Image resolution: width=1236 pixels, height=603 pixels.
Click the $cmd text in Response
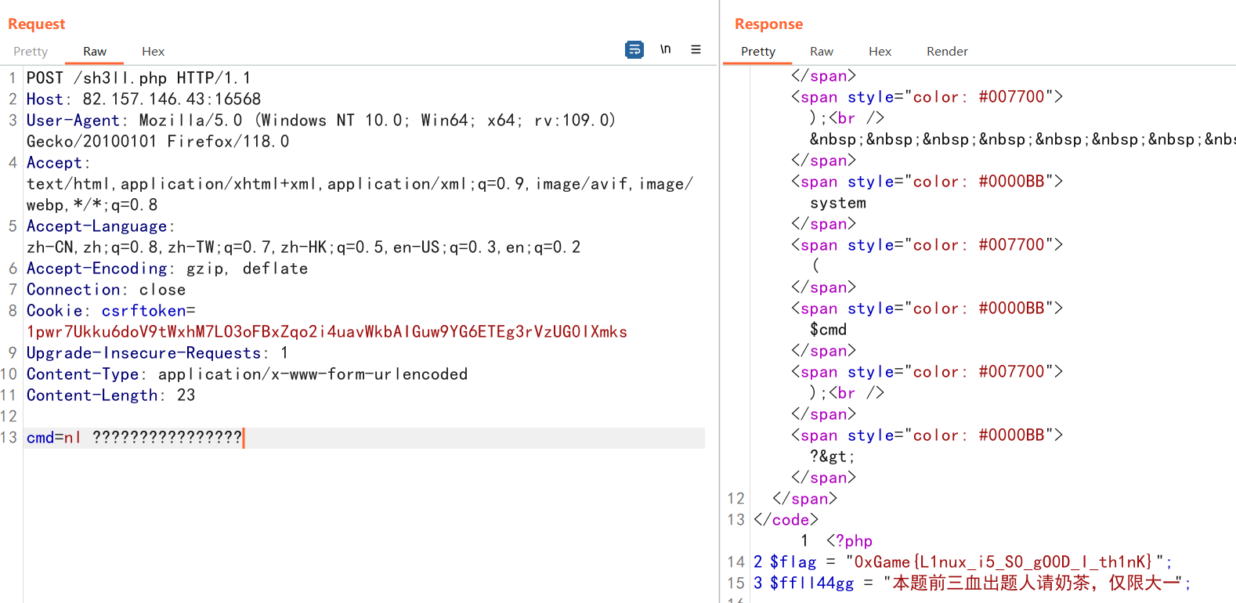[828, 330]
